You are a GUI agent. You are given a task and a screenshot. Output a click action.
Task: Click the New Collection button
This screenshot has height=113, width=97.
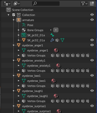point(92,4)
